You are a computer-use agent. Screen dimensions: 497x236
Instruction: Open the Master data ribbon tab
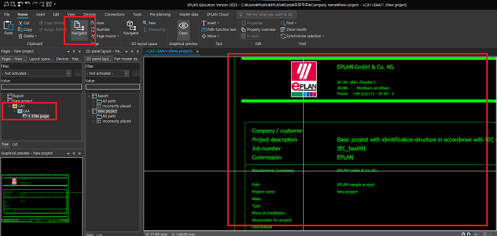[189, 15]
